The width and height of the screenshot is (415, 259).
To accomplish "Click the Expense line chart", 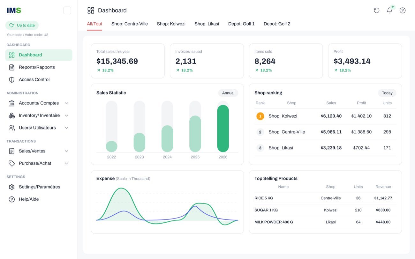I will click(167, 206).
